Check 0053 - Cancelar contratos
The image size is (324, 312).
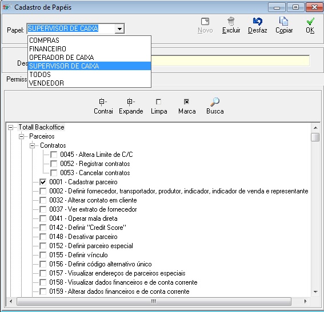pos(54,173)
